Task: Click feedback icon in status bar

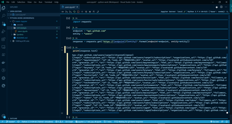Action: 222,122
